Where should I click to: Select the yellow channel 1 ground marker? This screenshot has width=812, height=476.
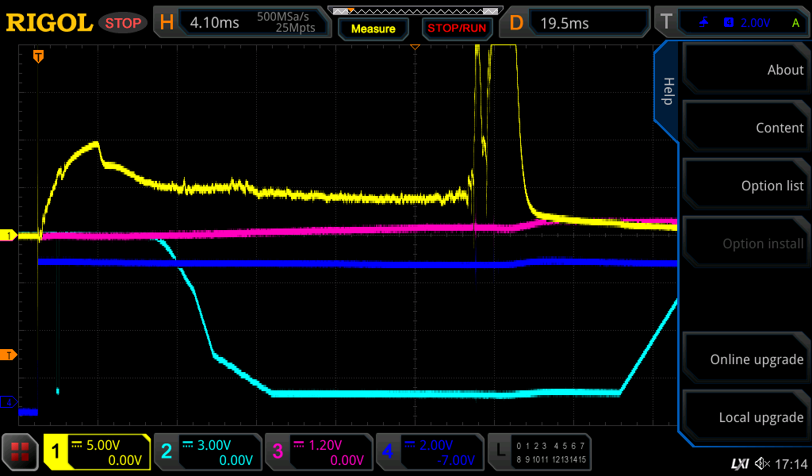click(x=9, y=236)
